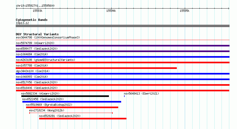Open the dgv3443n100 (Coe2014) label

tap(33, 71)
